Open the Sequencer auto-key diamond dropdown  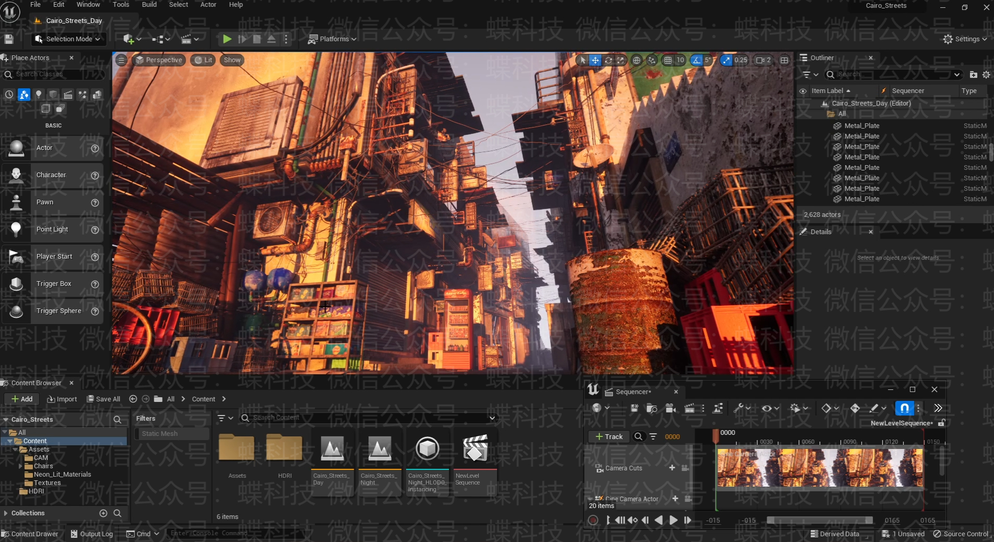(830, 408)
